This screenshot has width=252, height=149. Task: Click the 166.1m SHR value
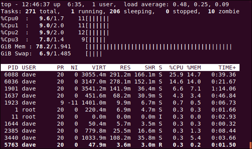[x=145, y=74]
